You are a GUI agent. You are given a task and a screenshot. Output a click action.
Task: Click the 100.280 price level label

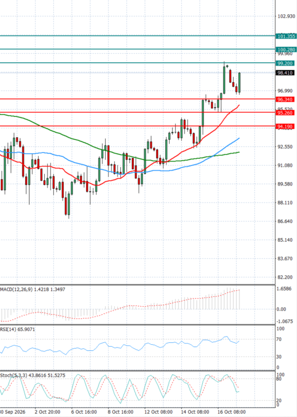pyautogui.click(x=286, y=50)
